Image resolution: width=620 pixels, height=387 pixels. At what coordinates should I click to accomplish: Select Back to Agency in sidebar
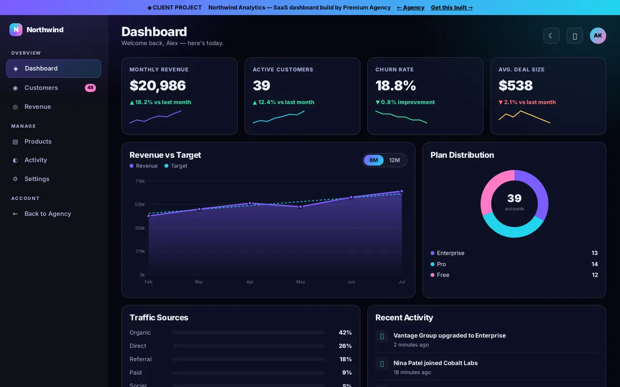coord(53,214)
